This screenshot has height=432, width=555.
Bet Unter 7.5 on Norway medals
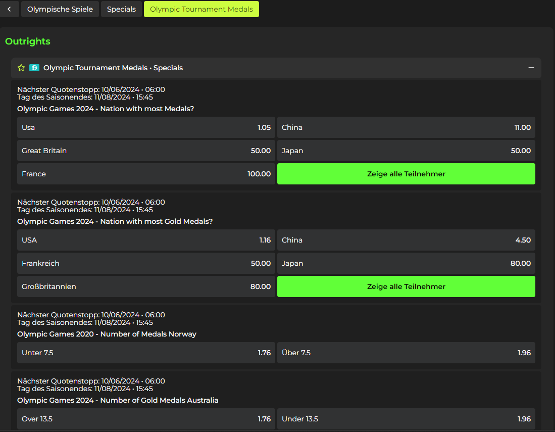click(146, 353)
